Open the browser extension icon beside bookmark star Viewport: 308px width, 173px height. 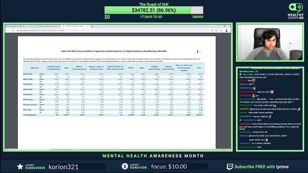[x=221, y=30]
